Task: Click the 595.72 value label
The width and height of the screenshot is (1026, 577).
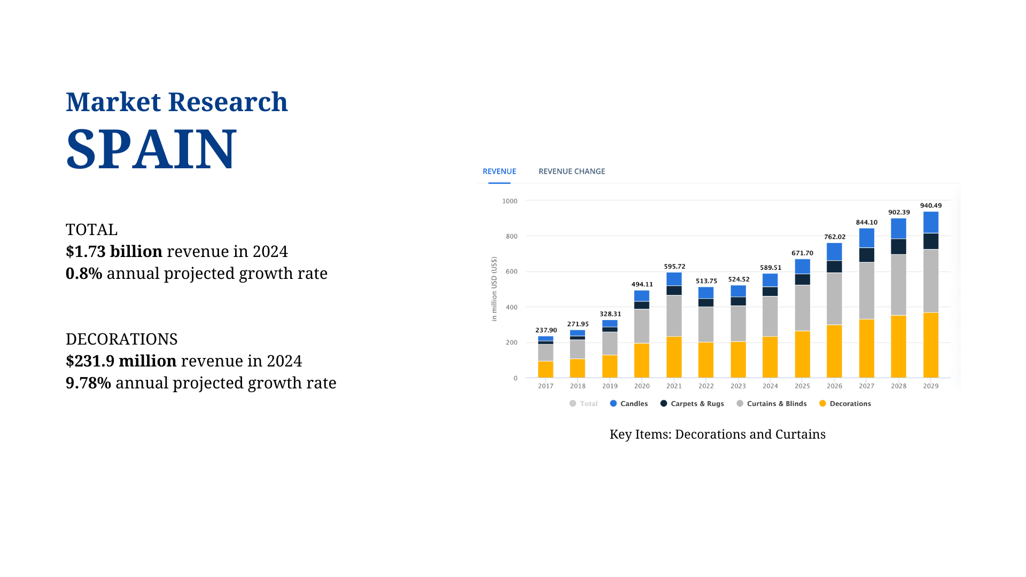Action: coord(674,267)
